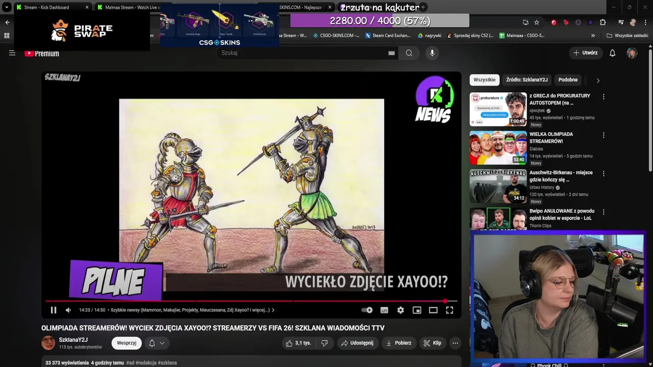653x367 pixels.
Task: Open more actions three-dot menu under video
Action: click(455, 343)
